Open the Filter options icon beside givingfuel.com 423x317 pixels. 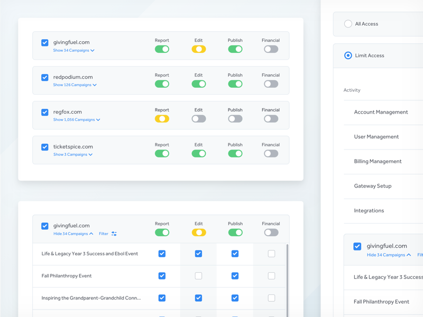114,233
